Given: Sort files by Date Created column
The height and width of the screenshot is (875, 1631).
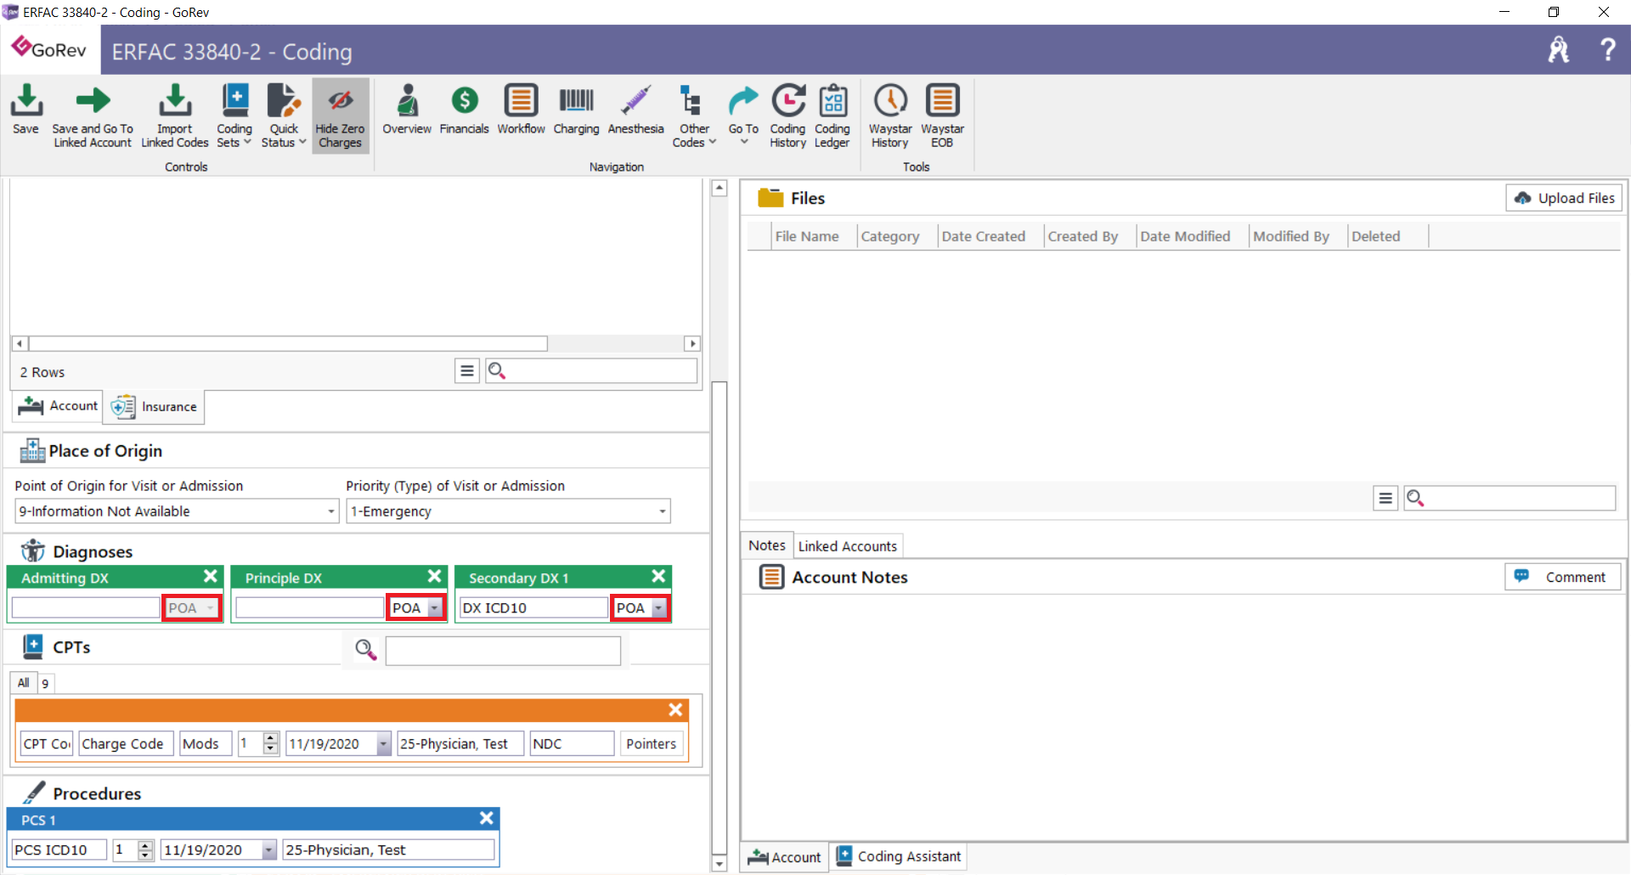Looking at the screenshot, I should pyautogui.click(x=983, y=236).
